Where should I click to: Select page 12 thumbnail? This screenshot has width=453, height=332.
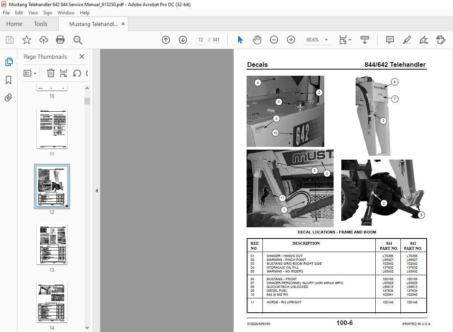pyautogui.click(x=52, y=186)
